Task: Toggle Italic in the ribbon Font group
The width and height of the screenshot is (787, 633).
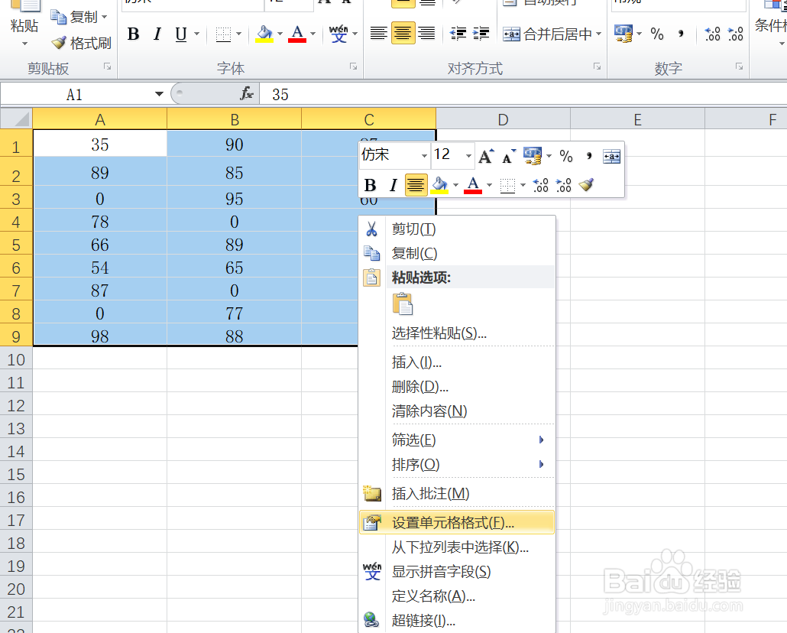Action: tap(157, 34)
